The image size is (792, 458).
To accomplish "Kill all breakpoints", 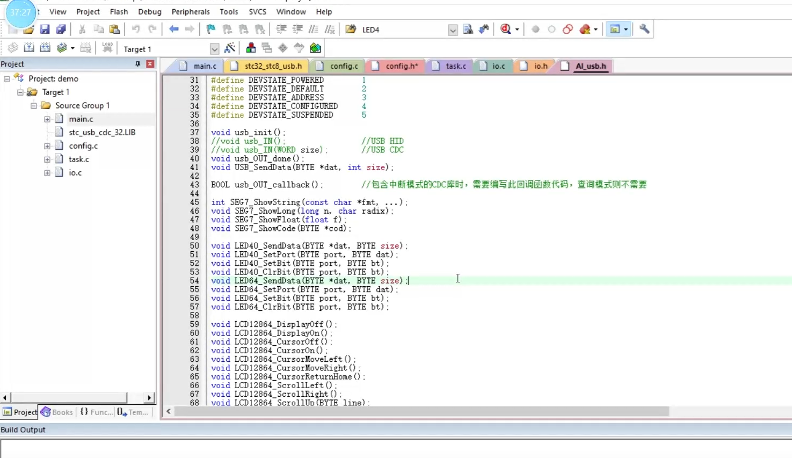I will [x=585, y=30].
